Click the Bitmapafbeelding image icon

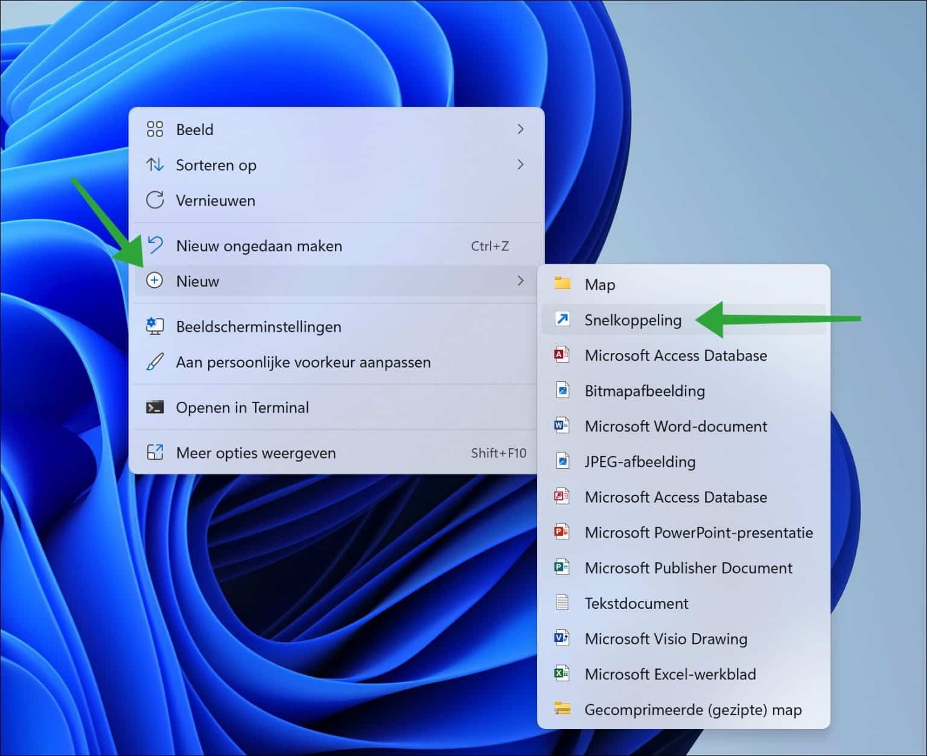(562, 390)
